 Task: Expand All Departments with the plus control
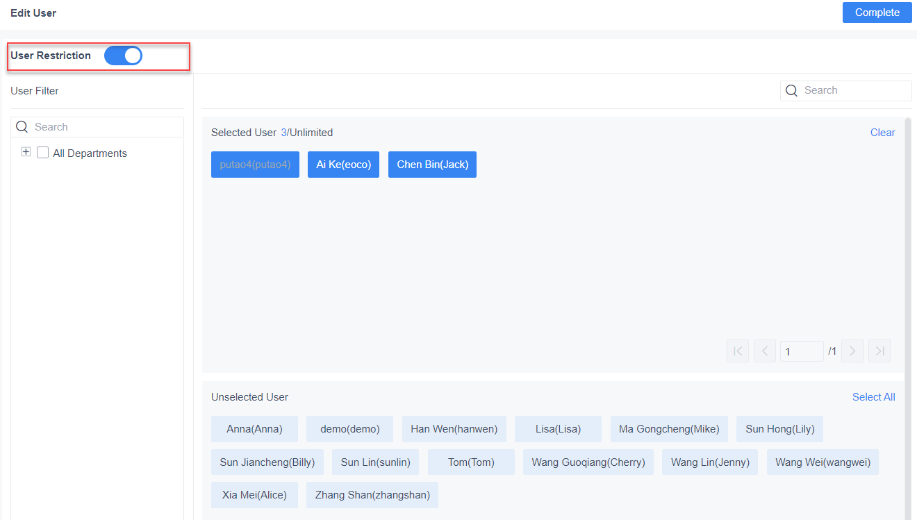pyautogui.click(x=26, y=151)
